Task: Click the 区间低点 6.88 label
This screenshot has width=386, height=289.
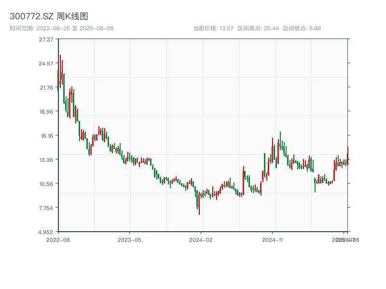Action: (302, 28)
